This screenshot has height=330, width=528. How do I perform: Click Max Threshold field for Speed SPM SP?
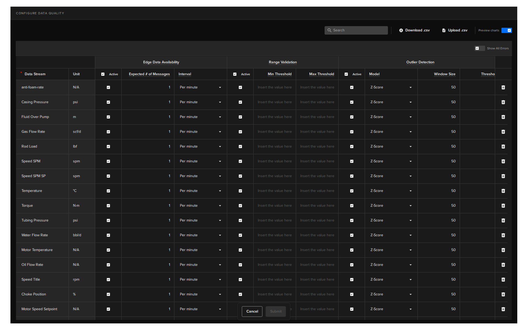click(317, 176)
